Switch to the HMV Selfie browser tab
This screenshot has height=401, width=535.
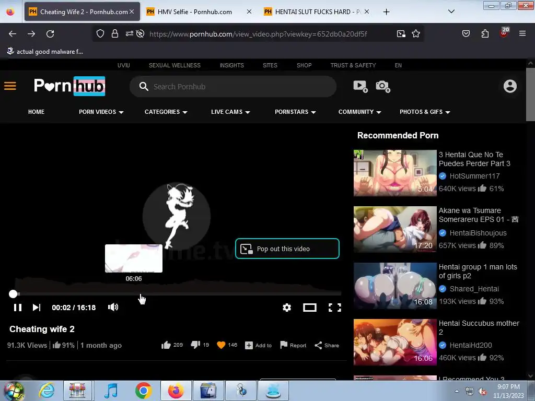tap(199, 11)
